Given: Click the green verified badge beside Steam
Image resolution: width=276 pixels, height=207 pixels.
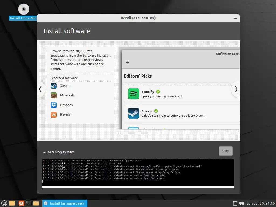Looking at the screenshot, I should (x=156, y=111).
